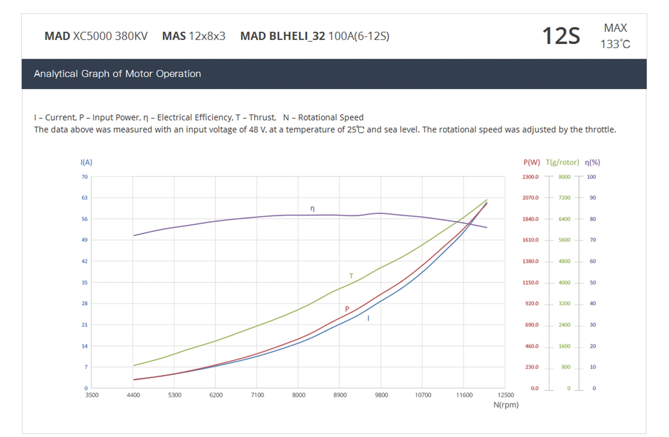Click the T(g/rotor) axis title

(562, 162)
